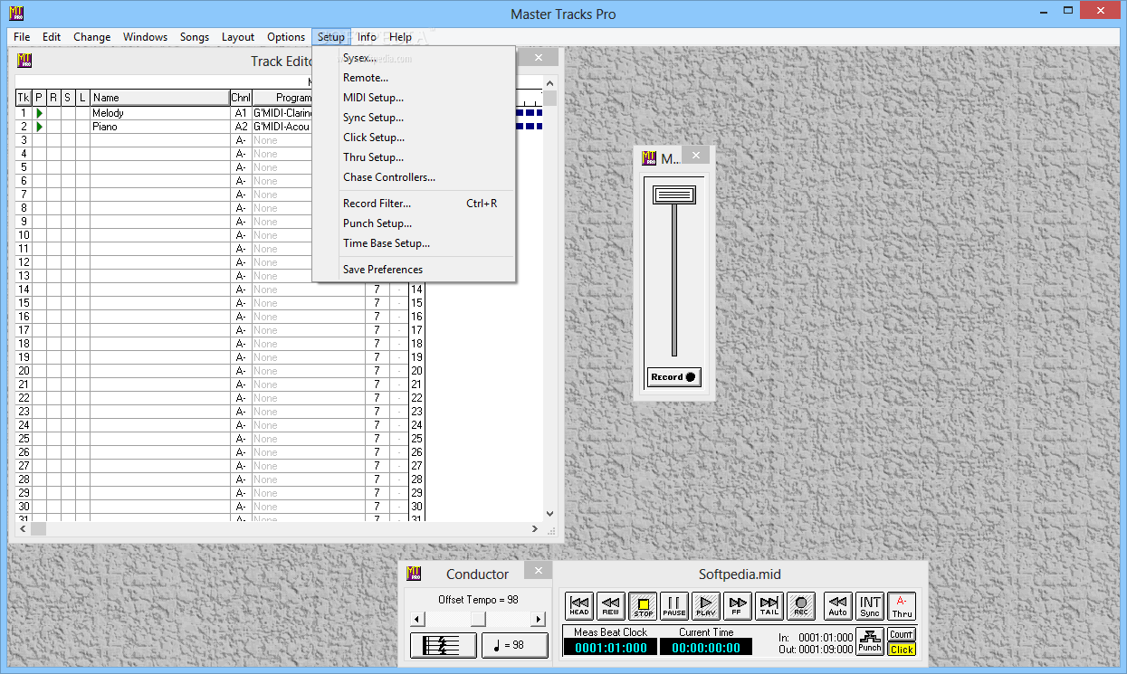Click the Current Time display
1127x674 pixels.
[706, 647]
